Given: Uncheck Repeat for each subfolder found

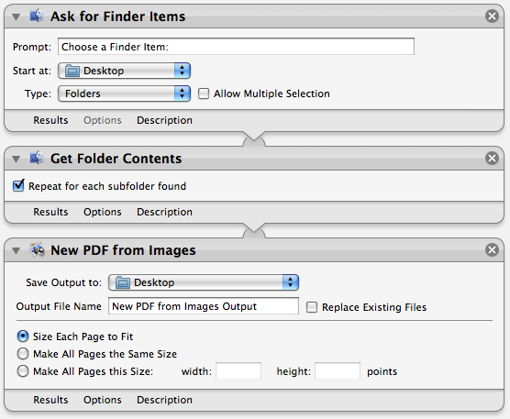Looking at the screenshot, I should pyautogui.click(x=18, y=185).
